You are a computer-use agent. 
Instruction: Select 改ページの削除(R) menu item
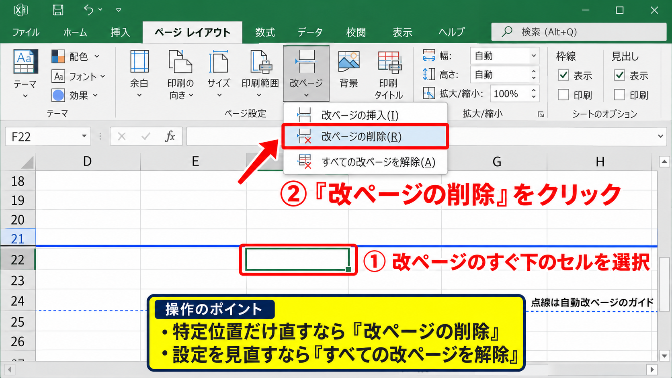pyautogui.click(x=365, y=137)
